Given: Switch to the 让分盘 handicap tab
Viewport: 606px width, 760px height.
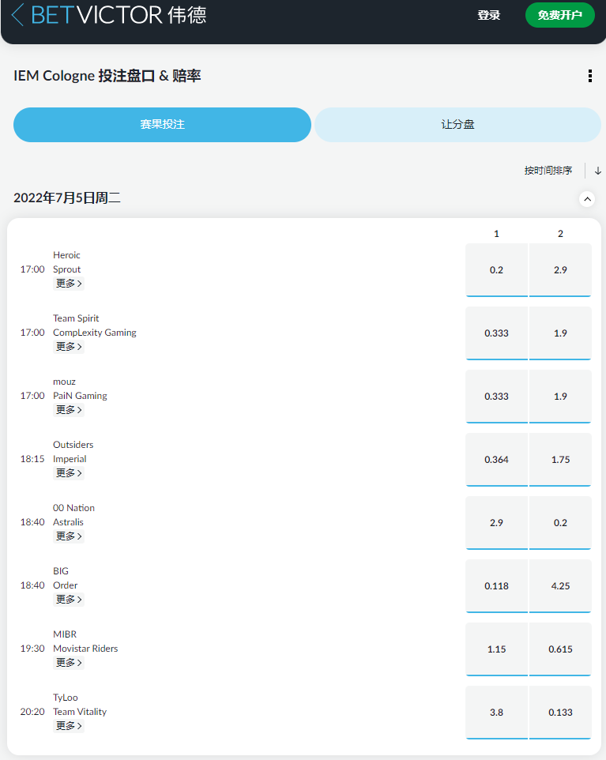Looking at the screenshot, I should (457, 125).
